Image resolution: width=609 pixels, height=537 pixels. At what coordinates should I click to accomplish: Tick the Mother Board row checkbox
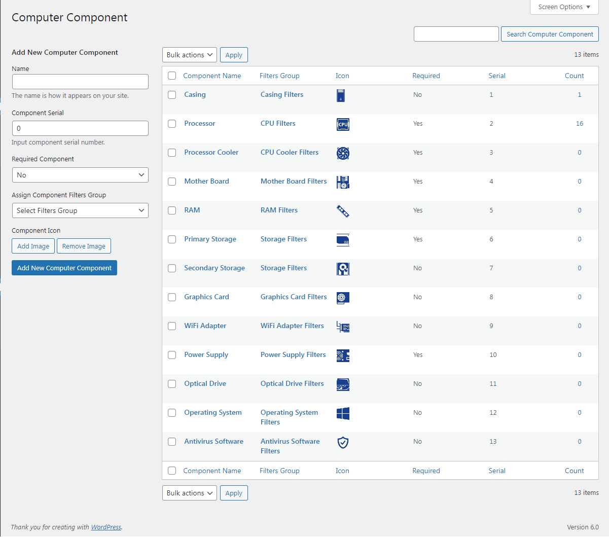(172, 182)
